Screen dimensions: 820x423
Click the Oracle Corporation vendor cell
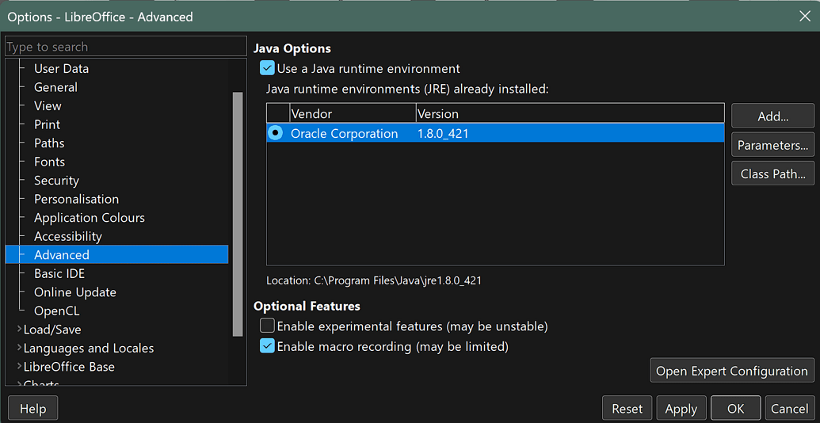coord(344,133)
